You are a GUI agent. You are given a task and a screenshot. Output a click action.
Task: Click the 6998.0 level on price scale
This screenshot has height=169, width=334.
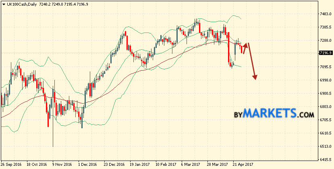[325, 80]
